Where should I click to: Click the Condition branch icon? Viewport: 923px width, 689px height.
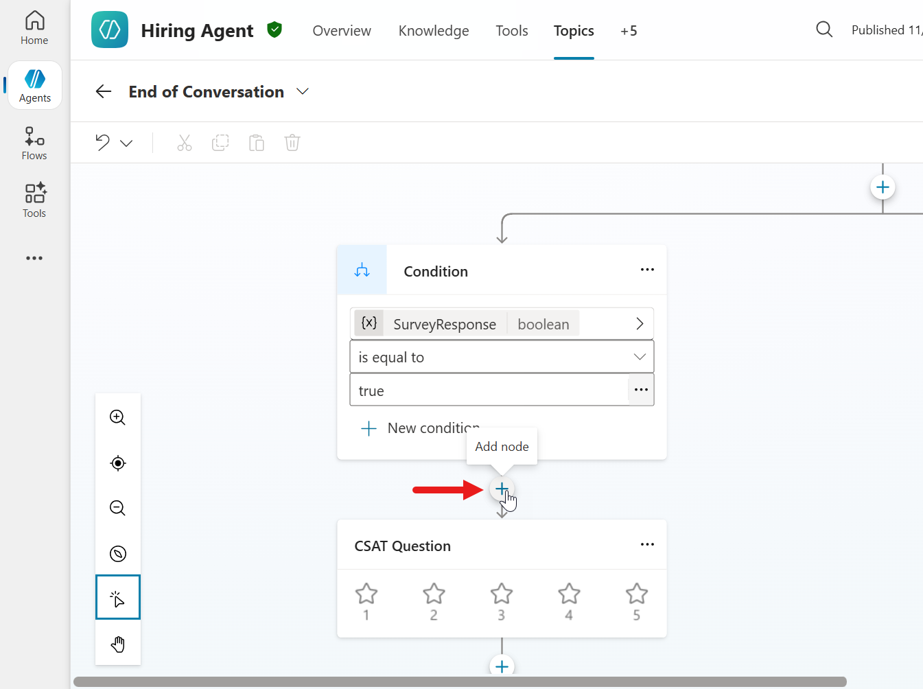coord(362,270)
